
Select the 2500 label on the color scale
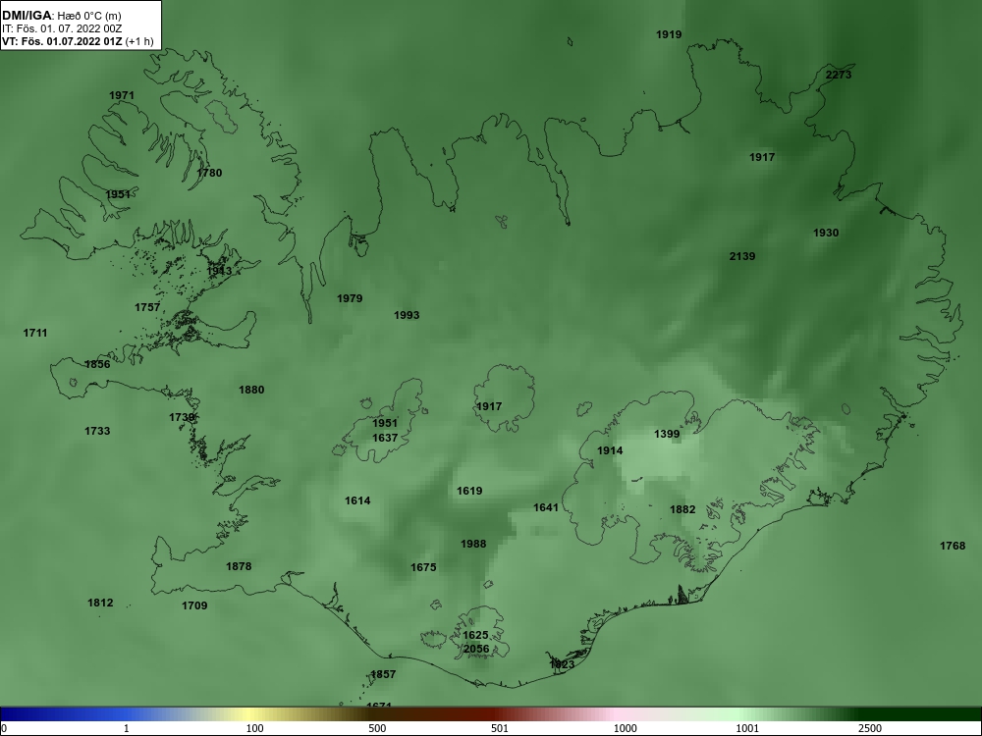tap(870, 728)
